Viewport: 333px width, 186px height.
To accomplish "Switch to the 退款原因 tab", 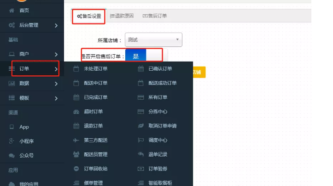I will click(x=122, y=16).
